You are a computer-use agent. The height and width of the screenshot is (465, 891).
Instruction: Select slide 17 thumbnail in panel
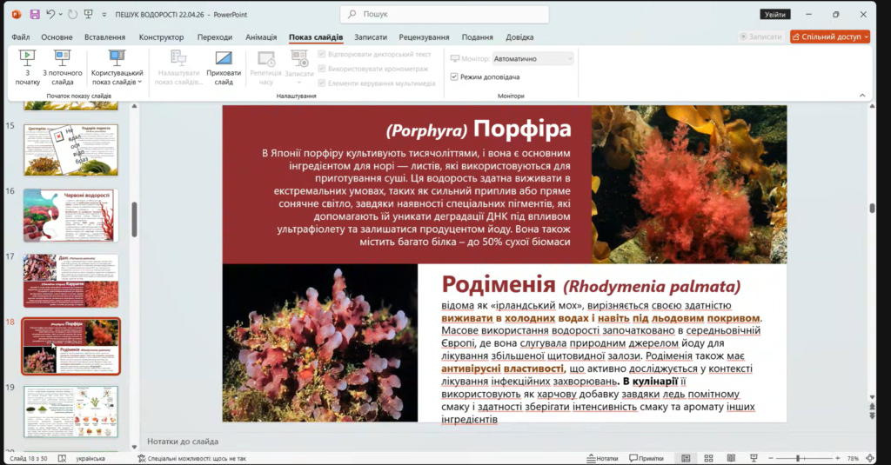[70, 280]
